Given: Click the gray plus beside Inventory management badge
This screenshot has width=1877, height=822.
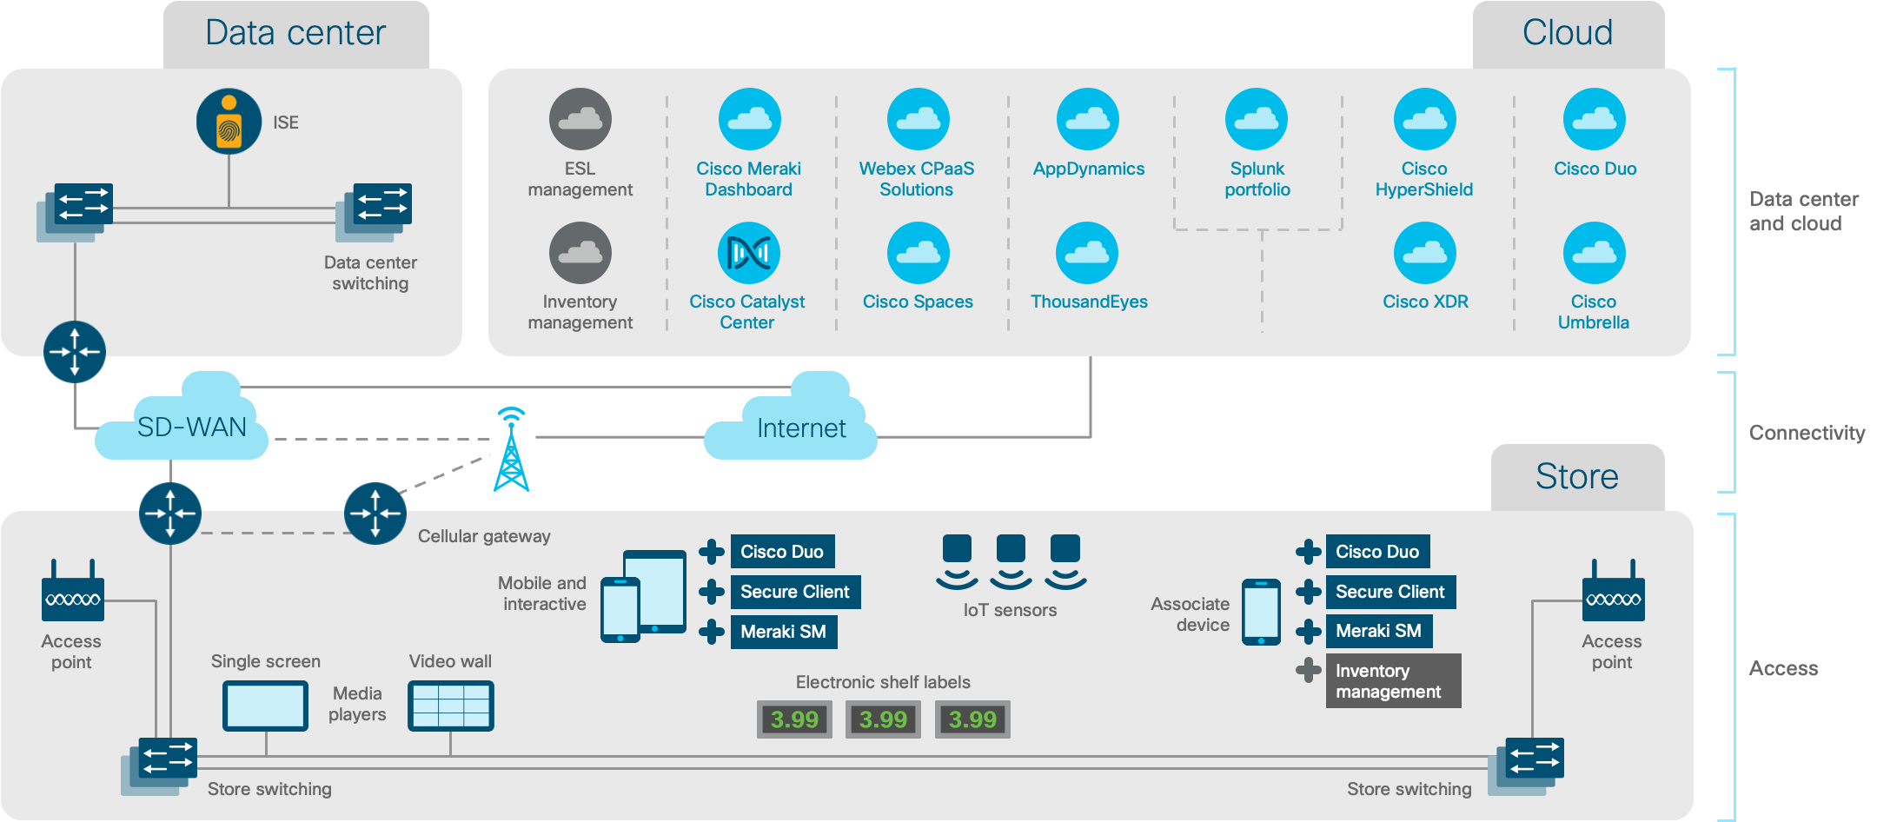Looking at the screenshot, I should (x=1308, y=670).
